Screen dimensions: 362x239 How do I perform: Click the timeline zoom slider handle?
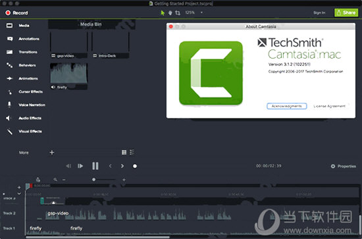pyautogui.click(x=93, y=180)
